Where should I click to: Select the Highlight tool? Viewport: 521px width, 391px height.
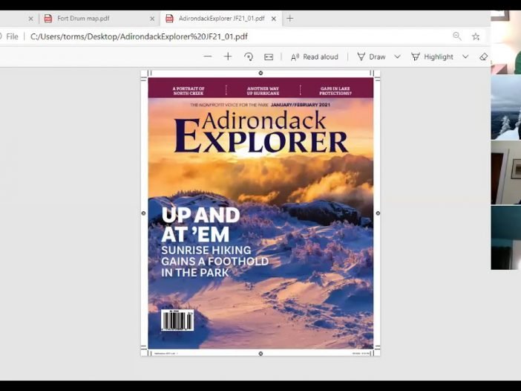pos(432,57)
